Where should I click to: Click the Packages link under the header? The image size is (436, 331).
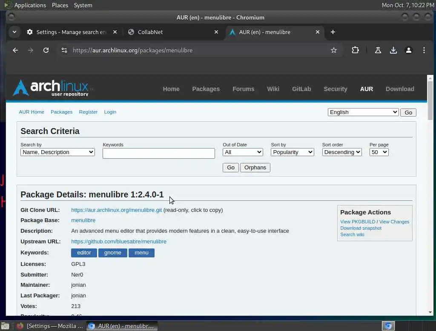[x=61, y=112]
